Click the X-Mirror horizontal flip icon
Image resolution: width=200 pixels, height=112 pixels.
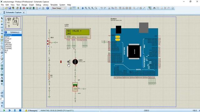coord(2,103)
